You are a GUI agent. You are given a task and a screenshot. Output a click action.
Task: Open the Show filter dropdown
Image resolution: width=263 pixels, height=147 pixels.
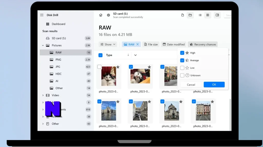point(108,44)
